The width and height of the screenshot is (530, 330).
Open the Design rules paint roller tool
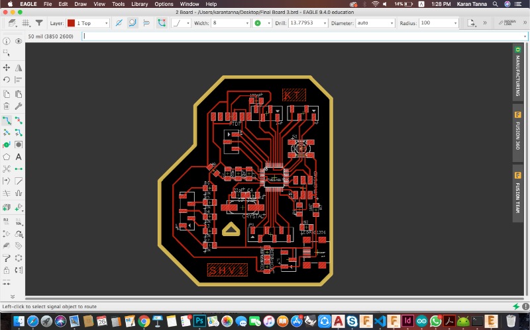click(7, 258)
